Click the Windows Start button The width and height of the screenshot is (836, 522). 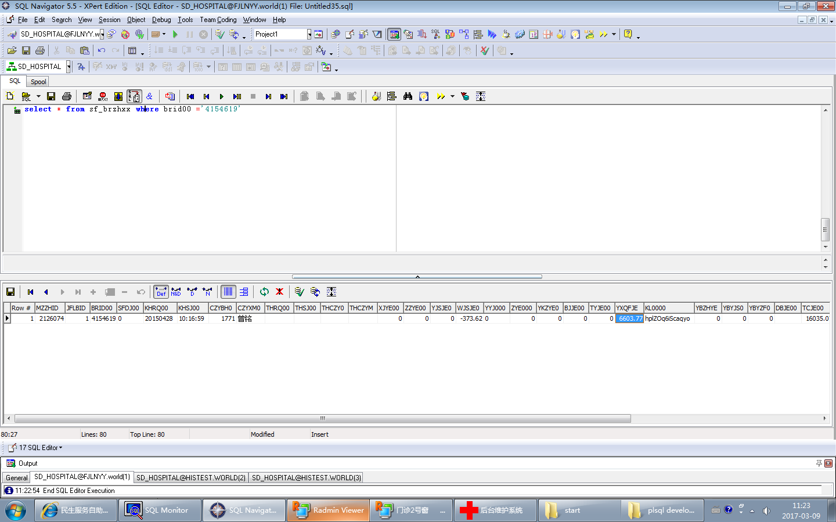click(x=15, y=510)
